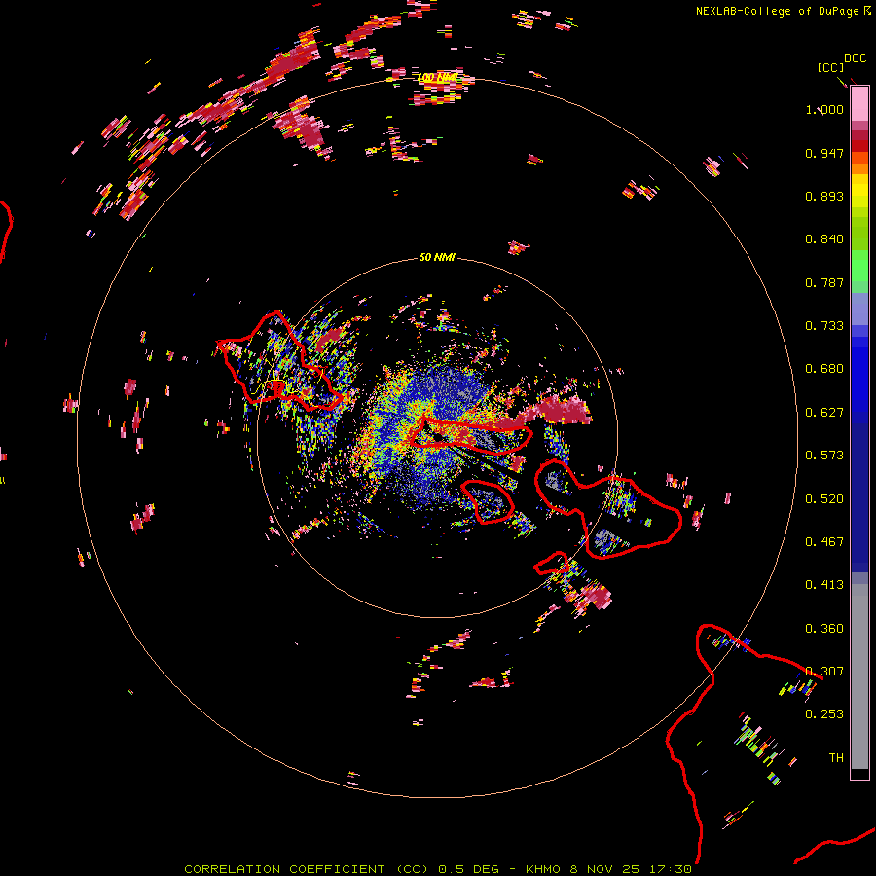The width and height of the screenshot is (876, 876).
Task: Click the Correlation Coefficient caption at bottom
Action: 438,869
